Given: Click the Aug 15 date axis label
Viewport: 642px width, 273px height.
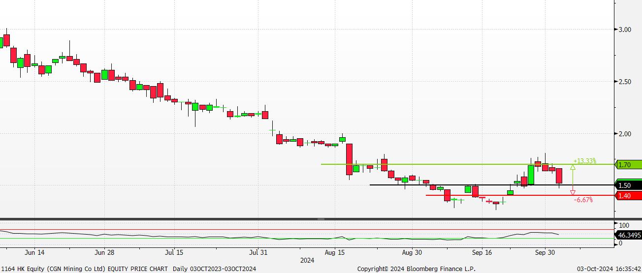Looking at the screenshot, I should coord(335,252).
